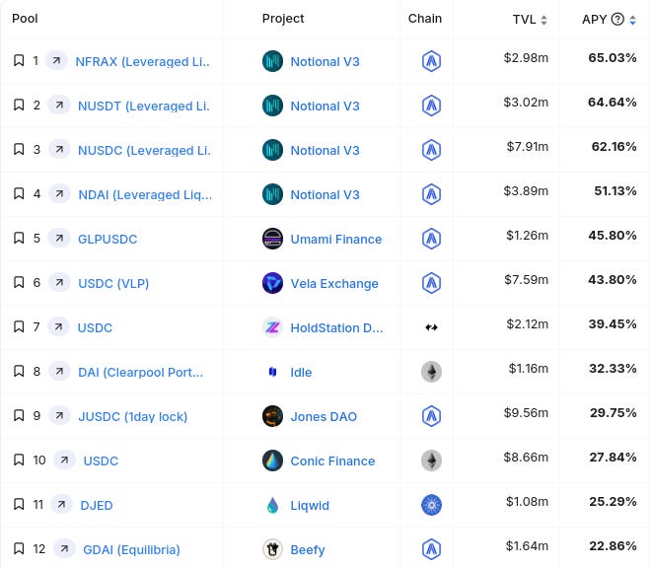651x568 pixels.
Task: Click chain icon in HoldStation row
Action: pos(431,327)
